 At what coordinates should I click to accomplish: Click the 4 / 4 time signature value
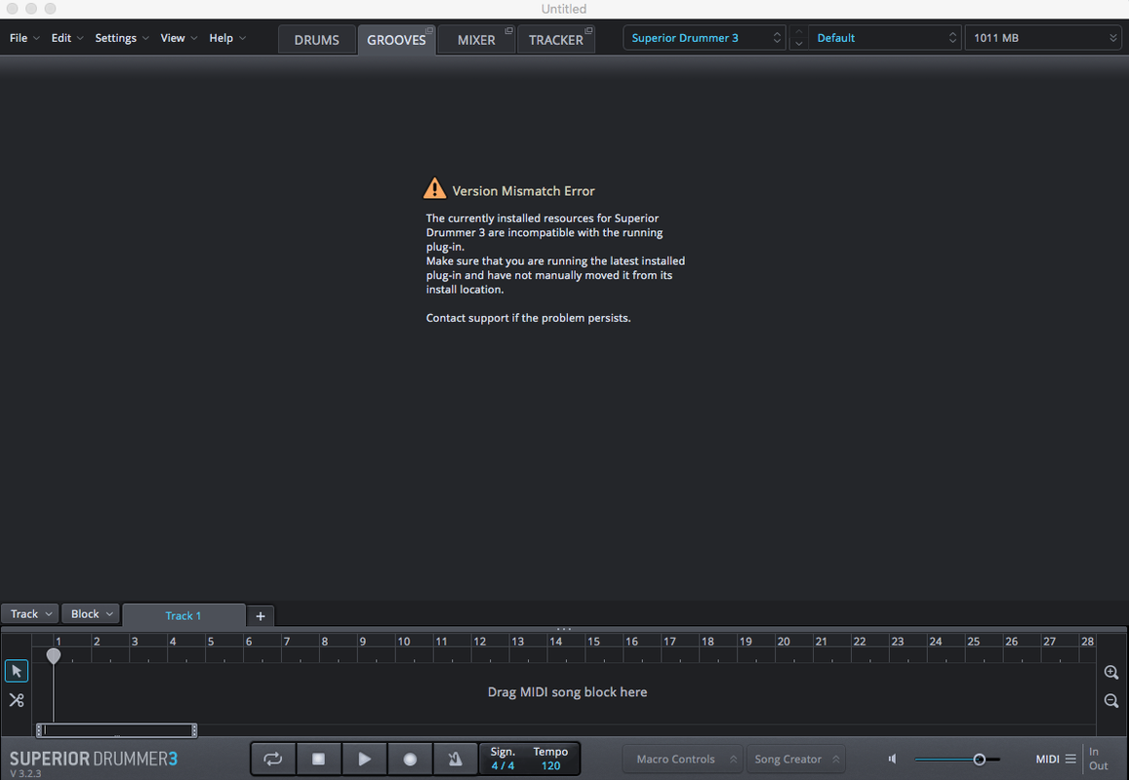tap(503, 765)
